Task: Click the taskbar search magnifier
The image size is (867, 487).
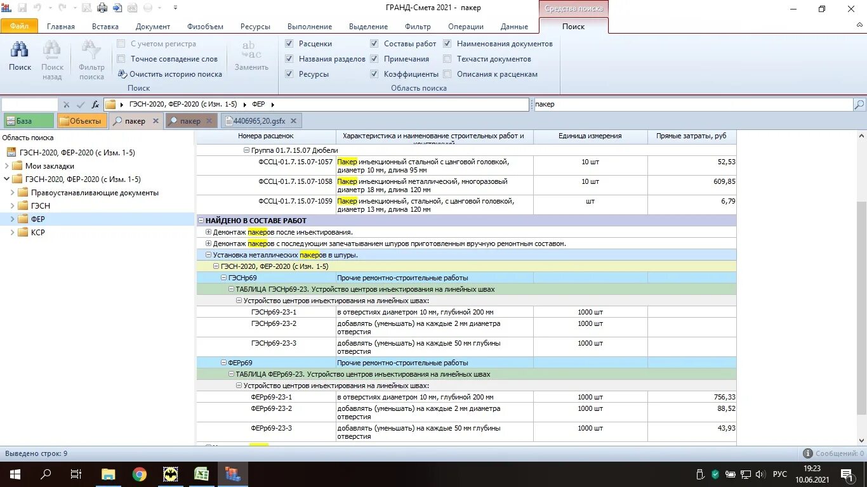Action: pyautogui.click(x=46, y=474)
